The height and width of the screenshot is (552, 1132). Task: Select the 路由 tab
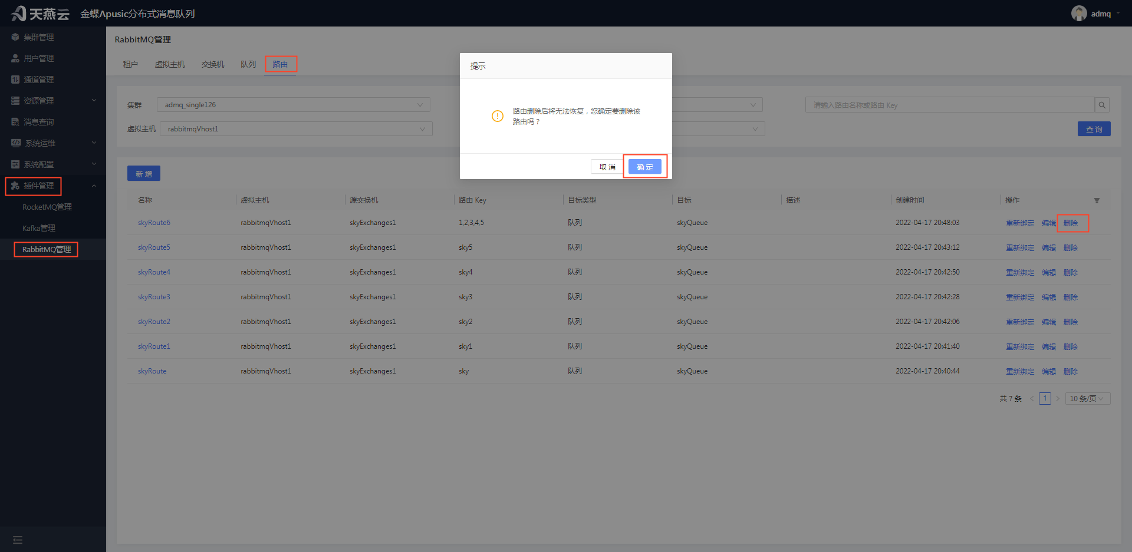280,64
